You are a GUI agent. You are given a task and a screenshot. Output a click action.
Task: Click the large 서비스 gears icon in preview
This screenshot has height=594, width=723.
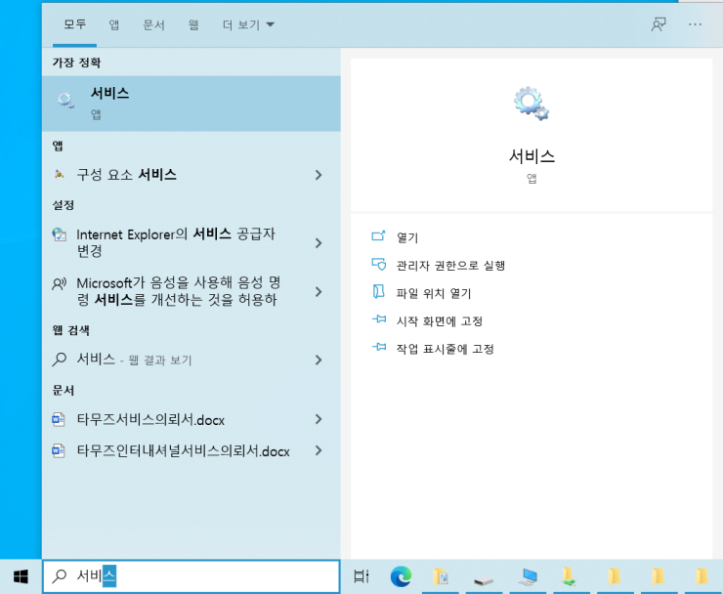click(x=532, y=104)
